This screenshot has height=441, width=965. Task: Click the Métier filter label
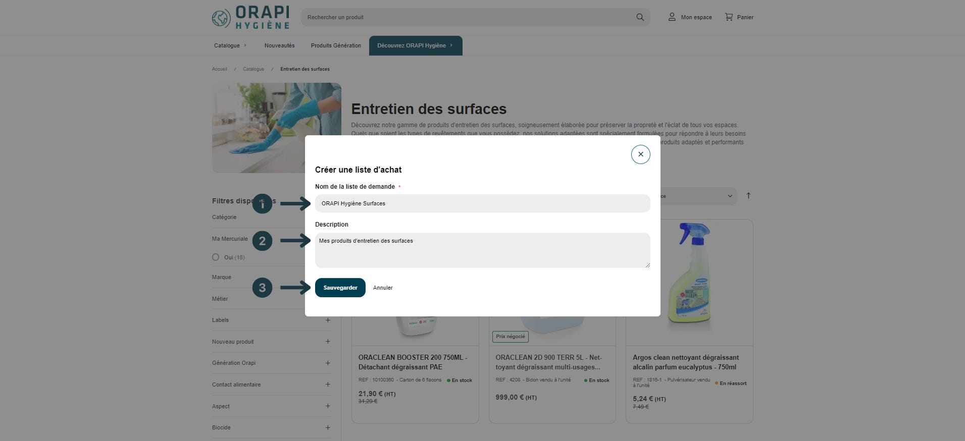220,299
